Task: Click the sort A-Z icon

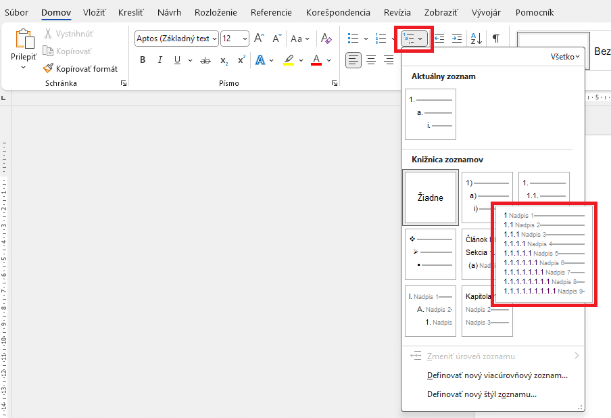Action: 476,38
